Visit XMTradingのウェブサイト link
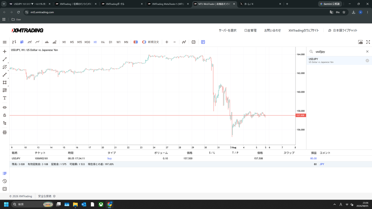This screenshot has height=209, width=372. point(303,30)
